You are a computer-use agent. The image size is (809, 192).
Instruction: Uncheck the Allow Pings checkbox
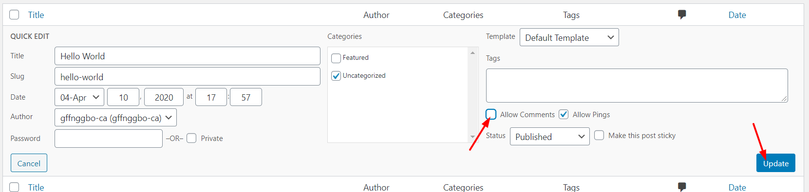click(564, 114)
